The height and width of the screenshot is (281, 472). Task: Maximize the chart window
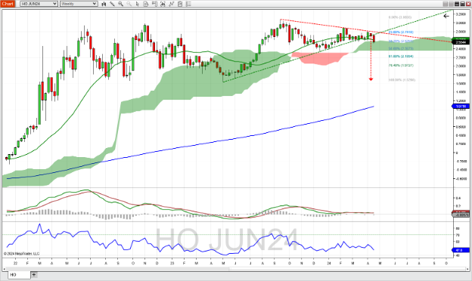tap(462, 4)
